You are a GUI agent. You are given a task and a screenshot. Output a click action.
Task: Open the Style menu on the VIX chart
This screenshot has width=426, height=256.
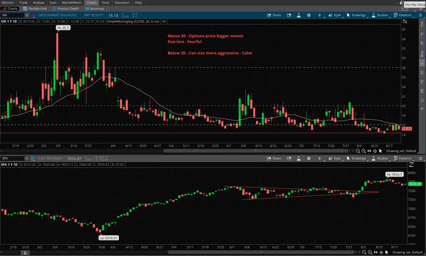point(334,15)
